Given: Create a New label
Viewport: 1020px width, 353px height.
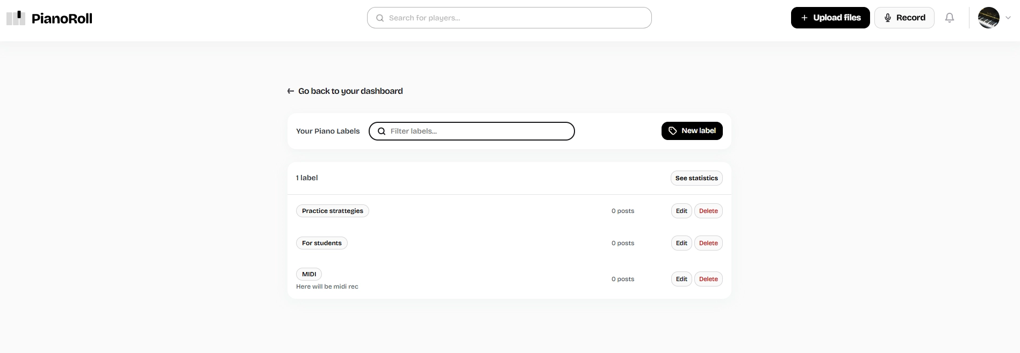Looking at the screenshot, I should [x=692, y=131].
